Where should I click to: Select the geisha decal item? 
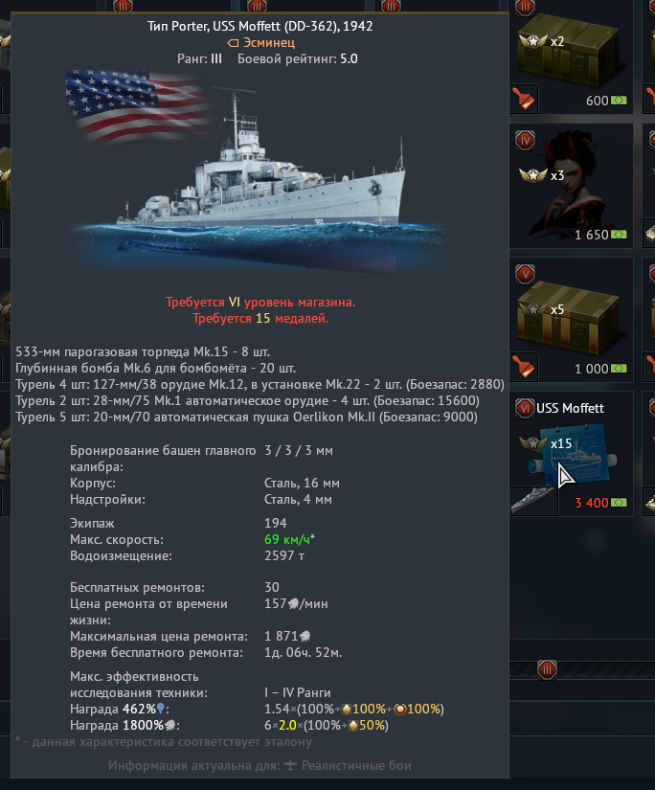point(572,186)
